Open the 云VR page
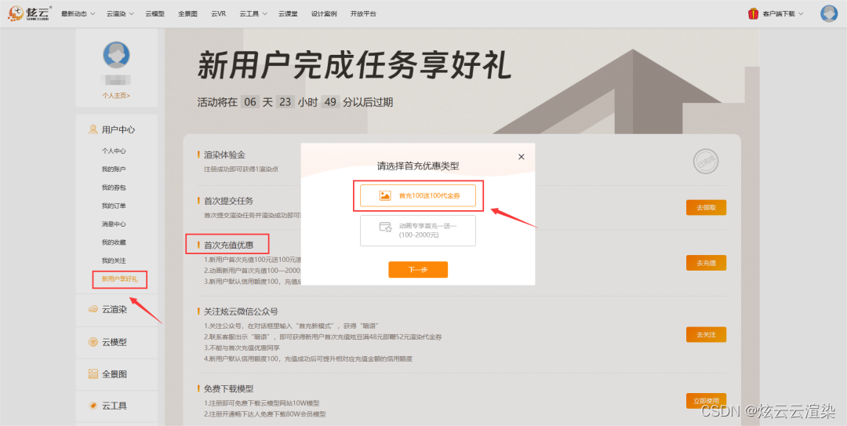 point(218,13)
